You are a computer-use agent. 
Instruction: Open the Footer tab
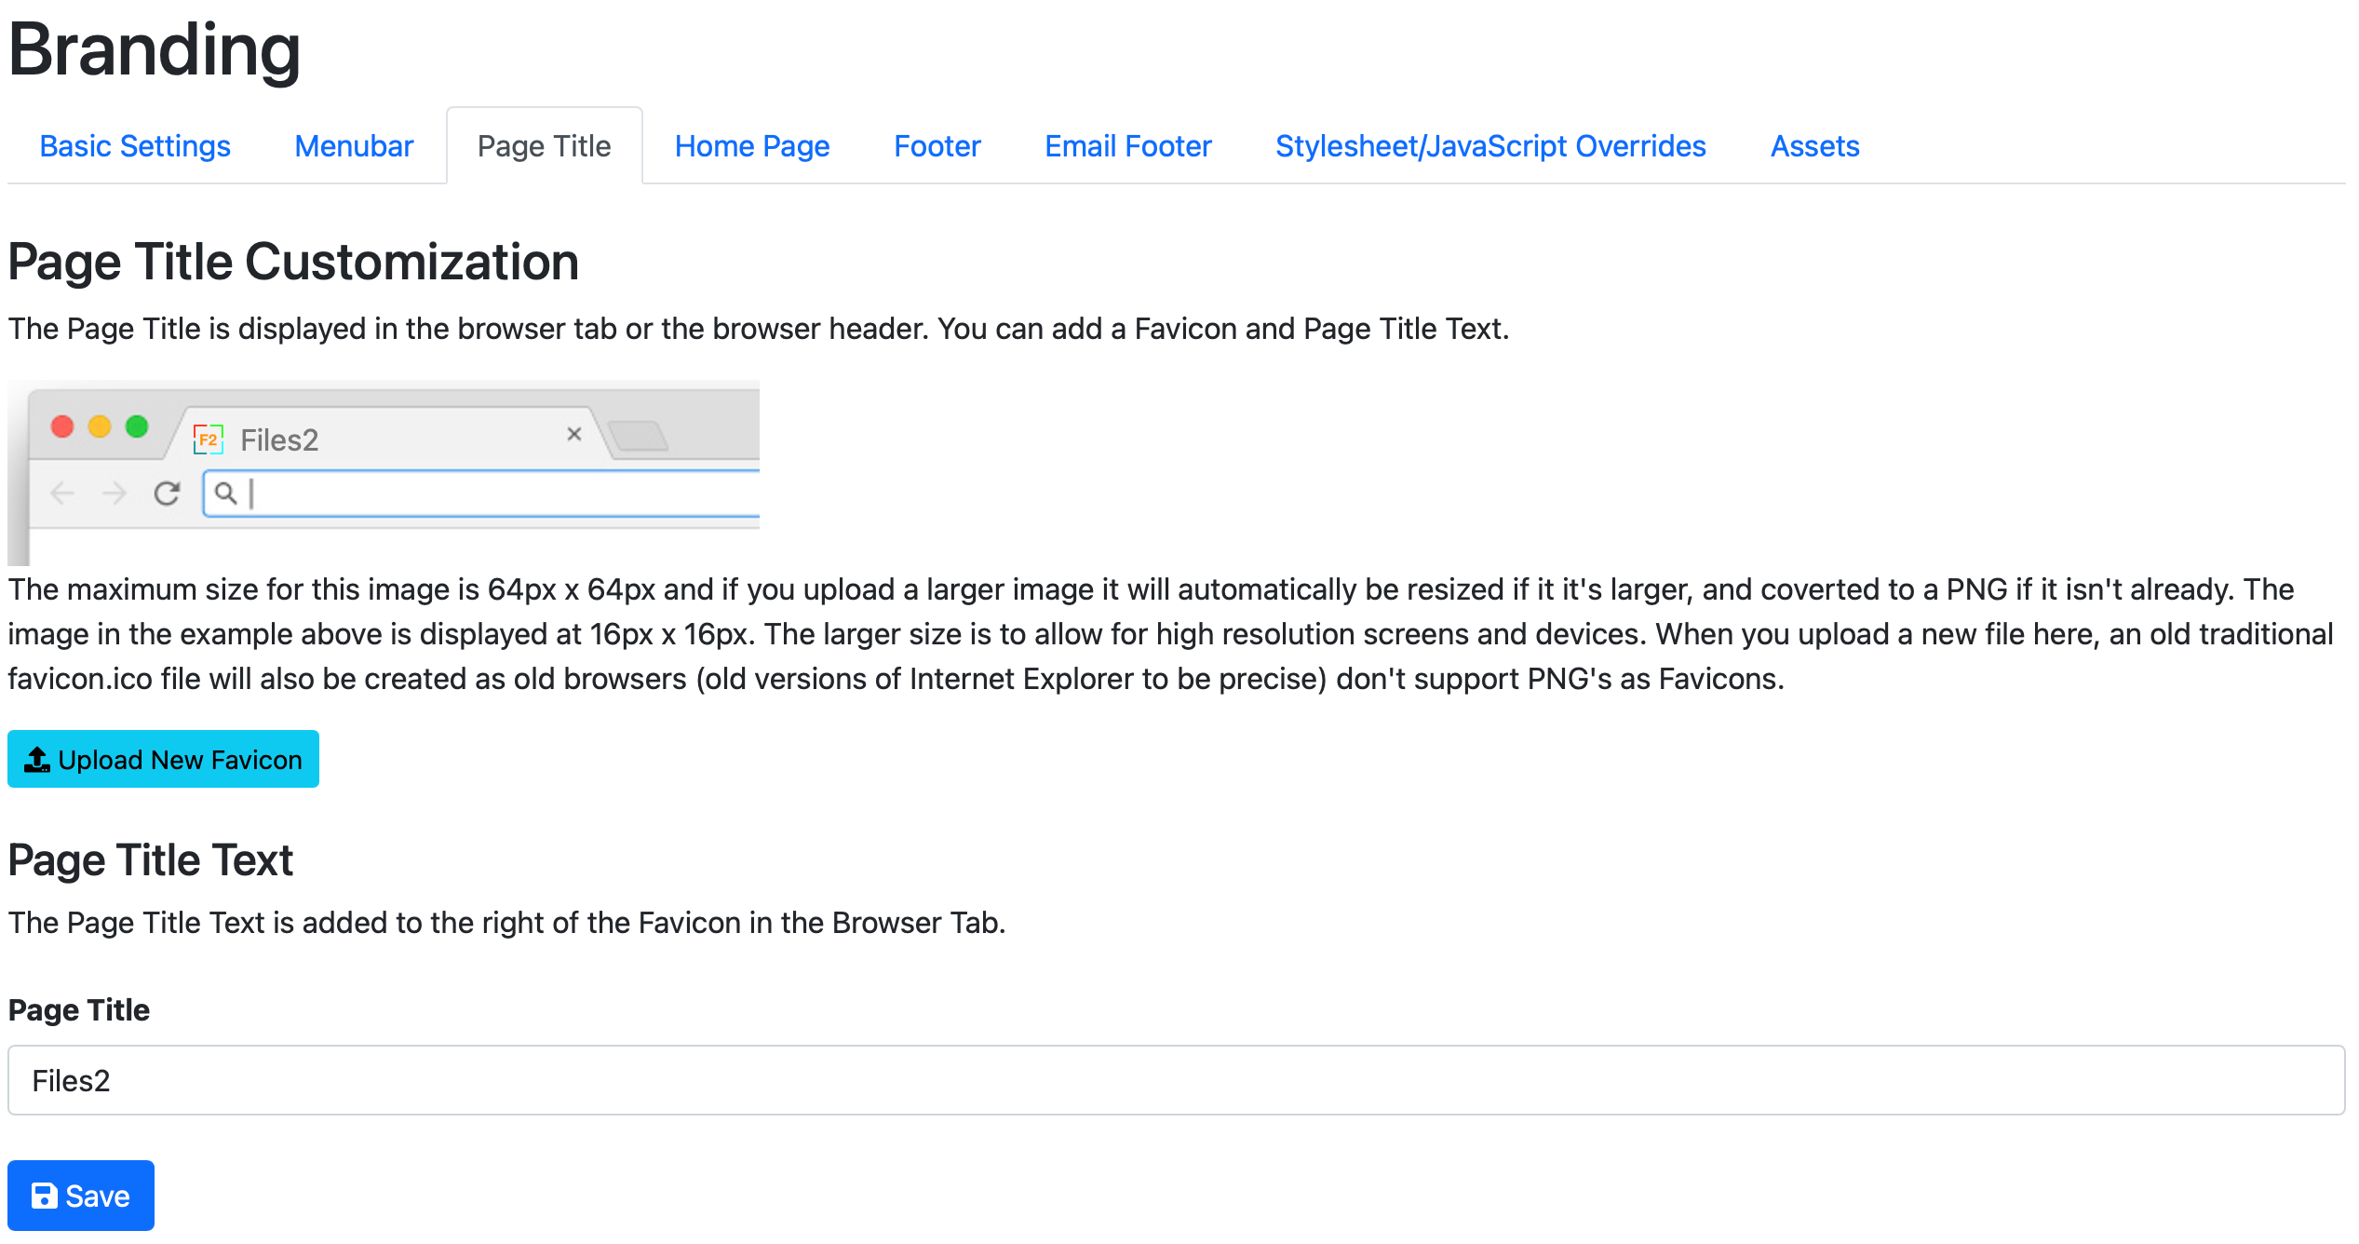[937, 146]
